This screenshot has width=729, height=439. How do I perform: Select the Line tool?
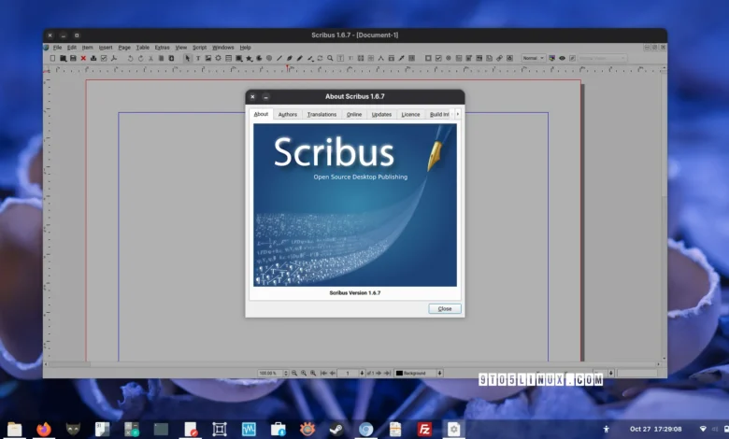point(279,58)
